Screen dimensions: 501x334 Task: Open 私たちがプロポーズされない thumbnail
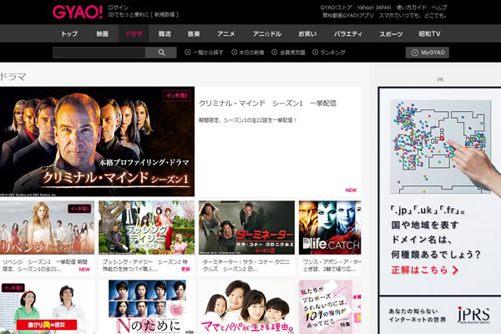(x=330, y=307)
